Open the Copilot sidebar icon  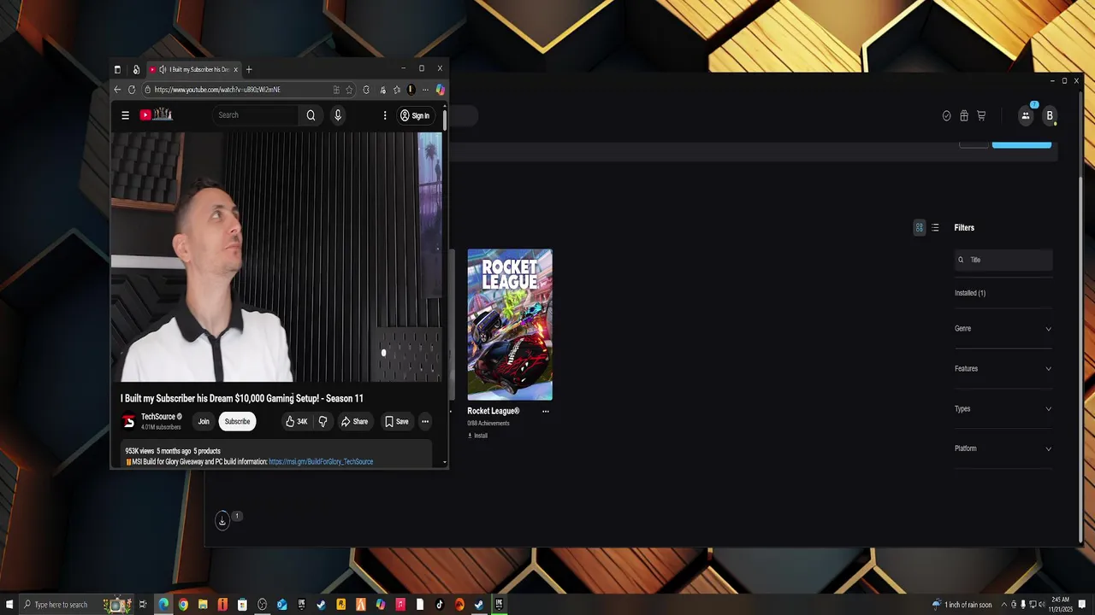[441, 90]
